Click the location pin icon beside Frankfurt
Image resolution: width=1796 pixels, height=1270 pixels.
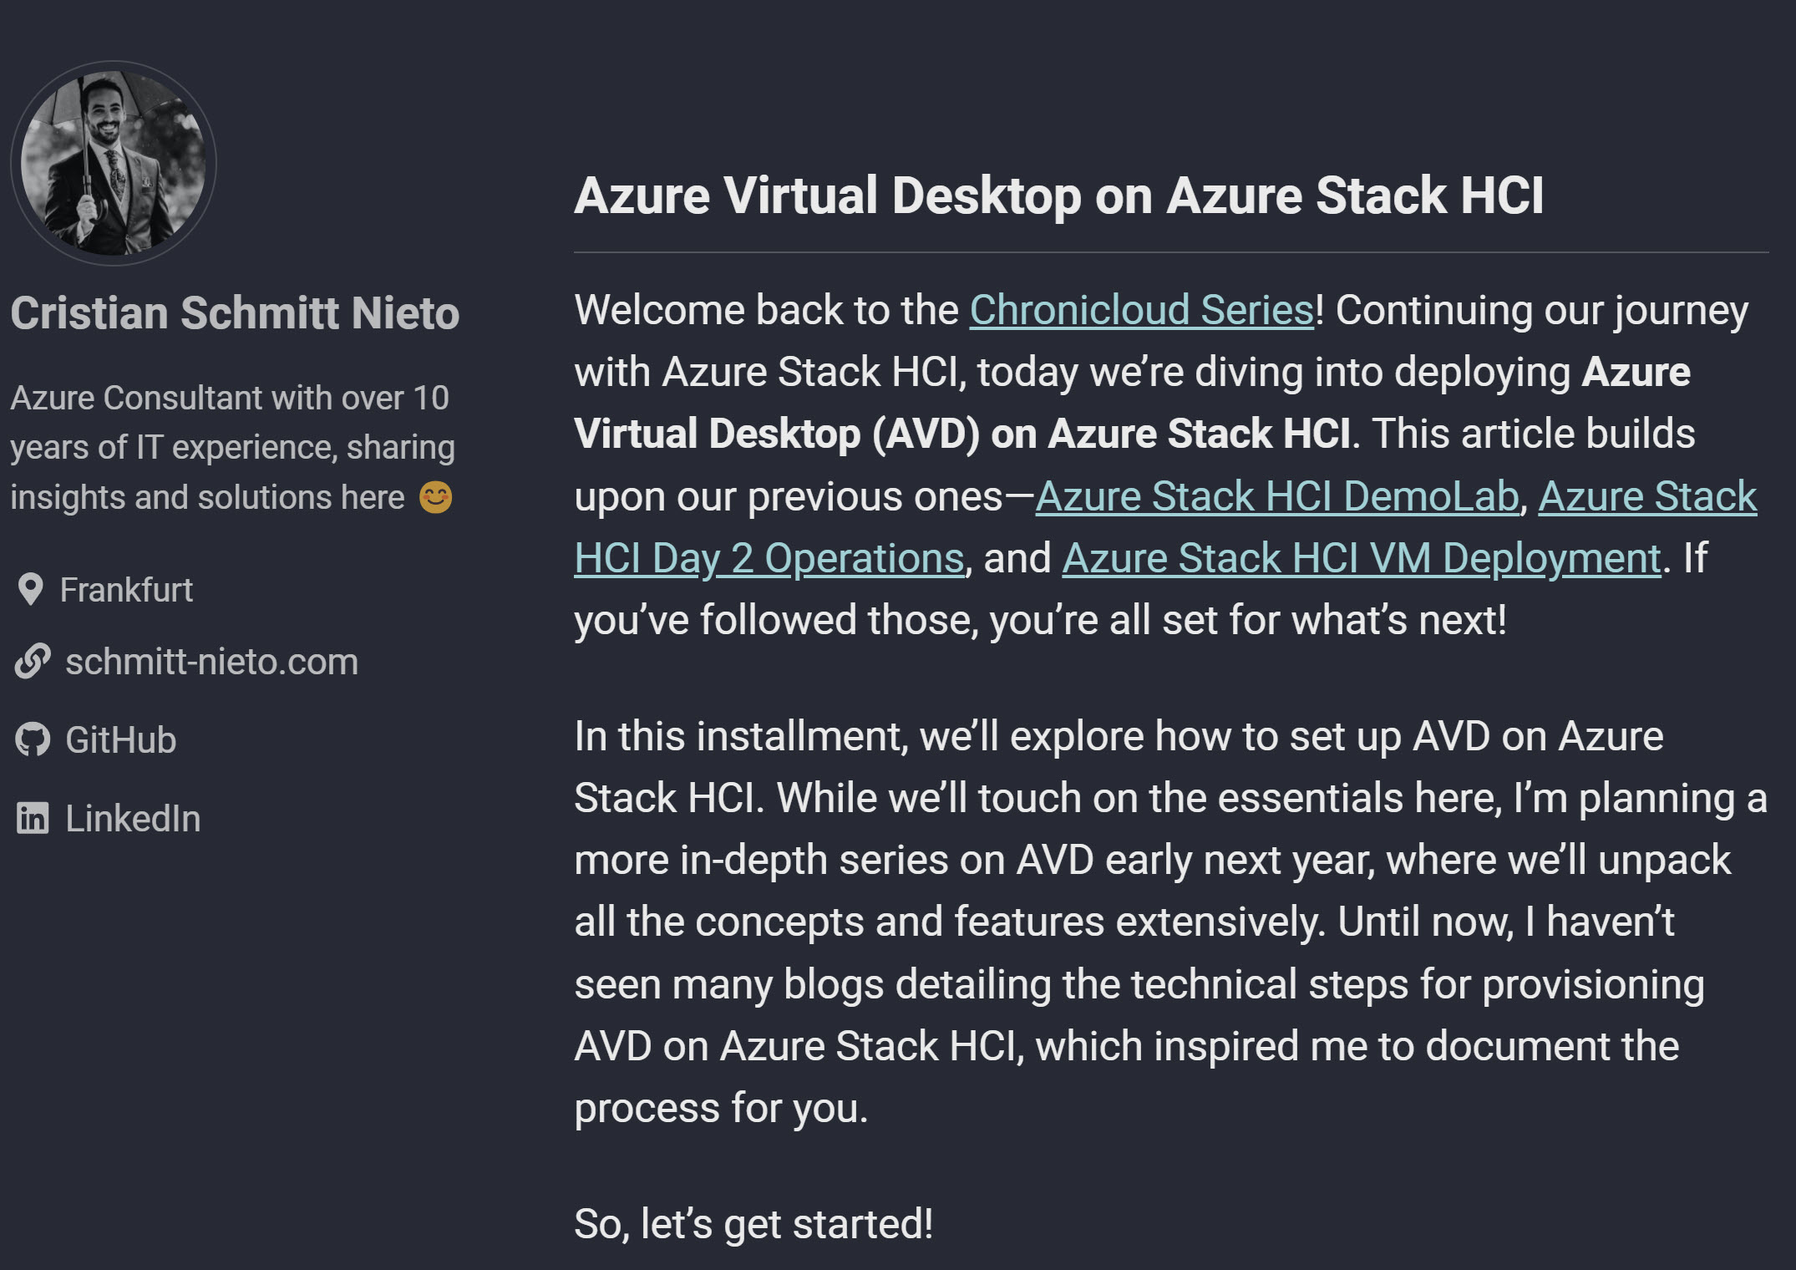[30, 590]
